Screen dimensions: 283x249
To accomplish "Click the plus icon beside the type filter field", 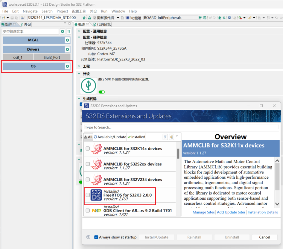I will 63,31.
